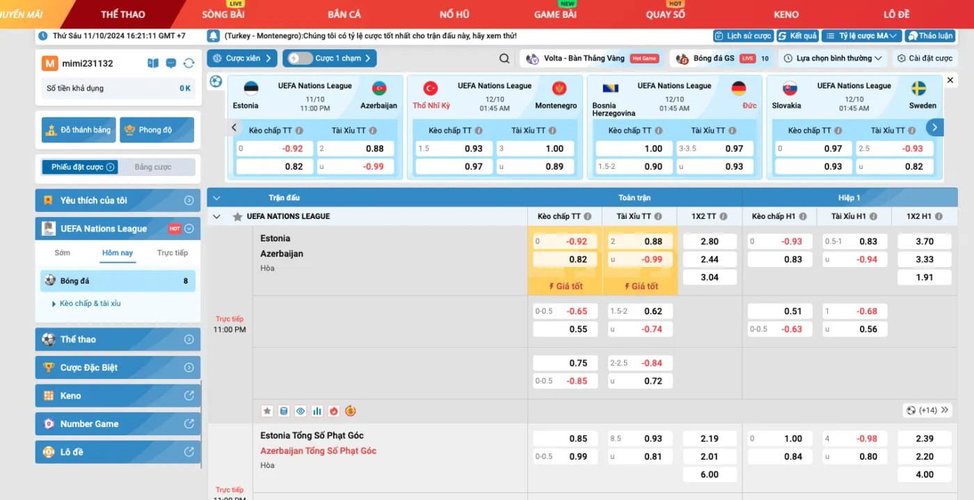Click the Estonia flag in first match card
The height and width of the screenshot is (500, 974).
(x=250, y=88)
